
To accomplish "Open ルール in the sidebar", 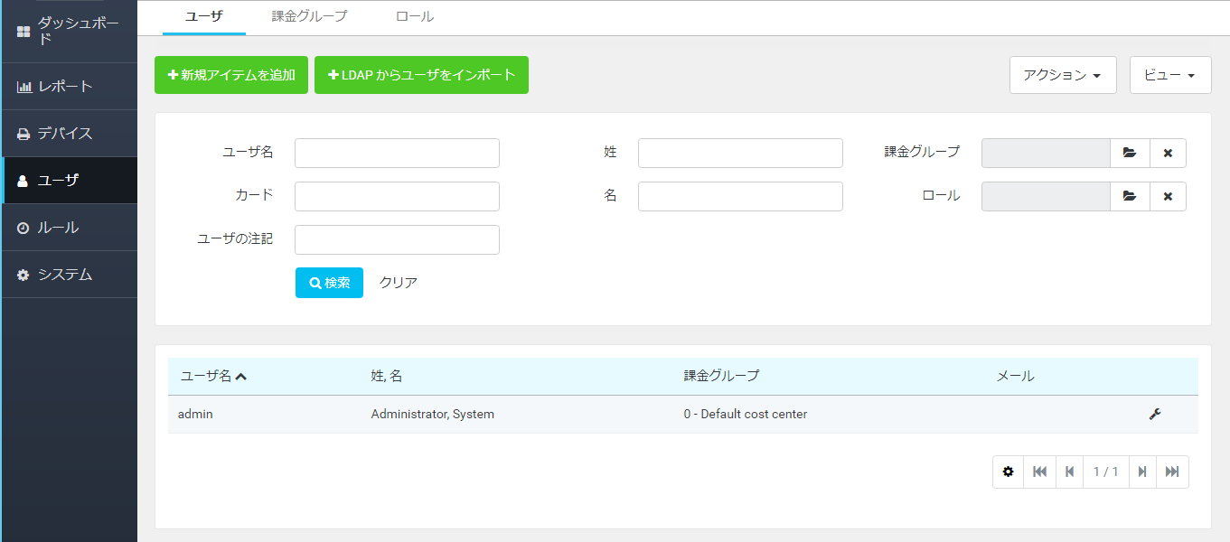I will tap(70, 228).
